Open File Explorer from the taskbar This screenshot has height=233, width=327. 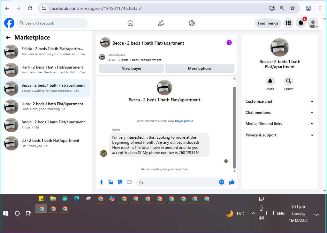53,199
